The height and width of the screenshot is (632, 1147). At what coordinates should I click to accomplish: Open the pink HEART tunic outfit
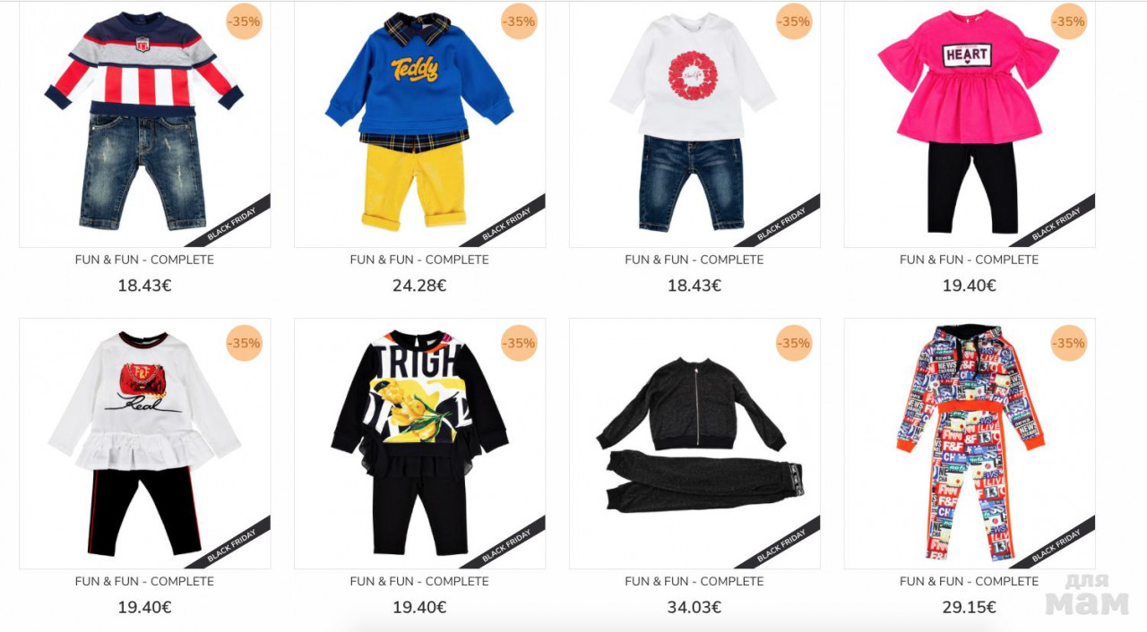click(970, 124)
